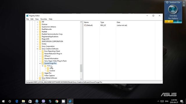This screenshot has height=104, width=186.
Task: Select the Shared Information key
Action: click(x=51, y=58)
